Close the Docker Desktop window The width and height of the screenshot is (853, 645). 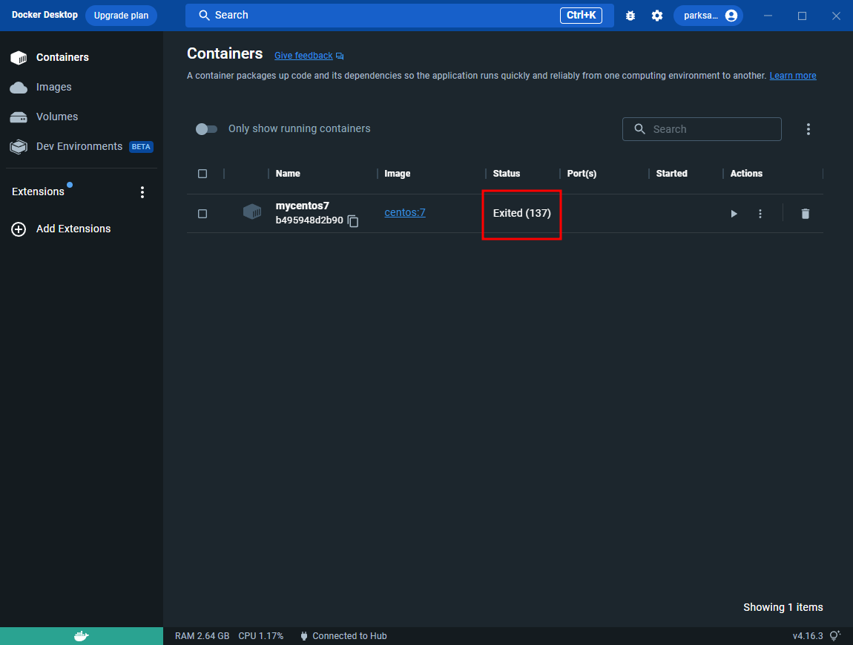tap(836, 16)
